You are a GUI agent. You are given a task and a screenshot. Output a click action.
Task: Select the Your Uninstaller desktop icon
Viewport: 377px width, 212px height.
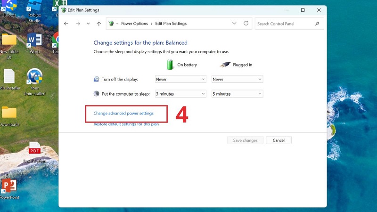click(x=34, y=79)
